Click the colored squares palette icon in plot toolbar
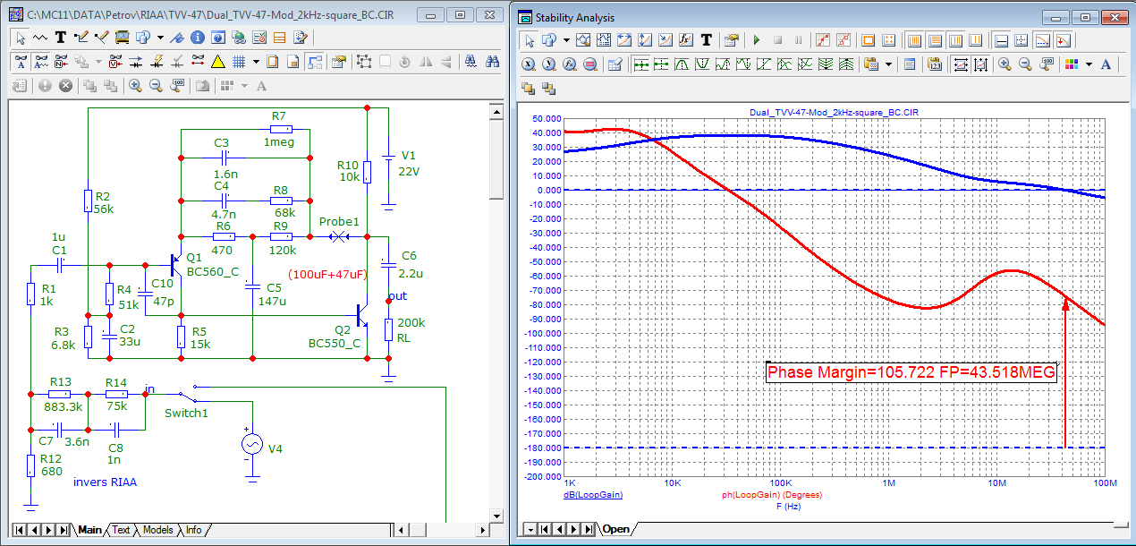The width and height of the screenshot is (1136, 546). click(x=1073, y=64)
